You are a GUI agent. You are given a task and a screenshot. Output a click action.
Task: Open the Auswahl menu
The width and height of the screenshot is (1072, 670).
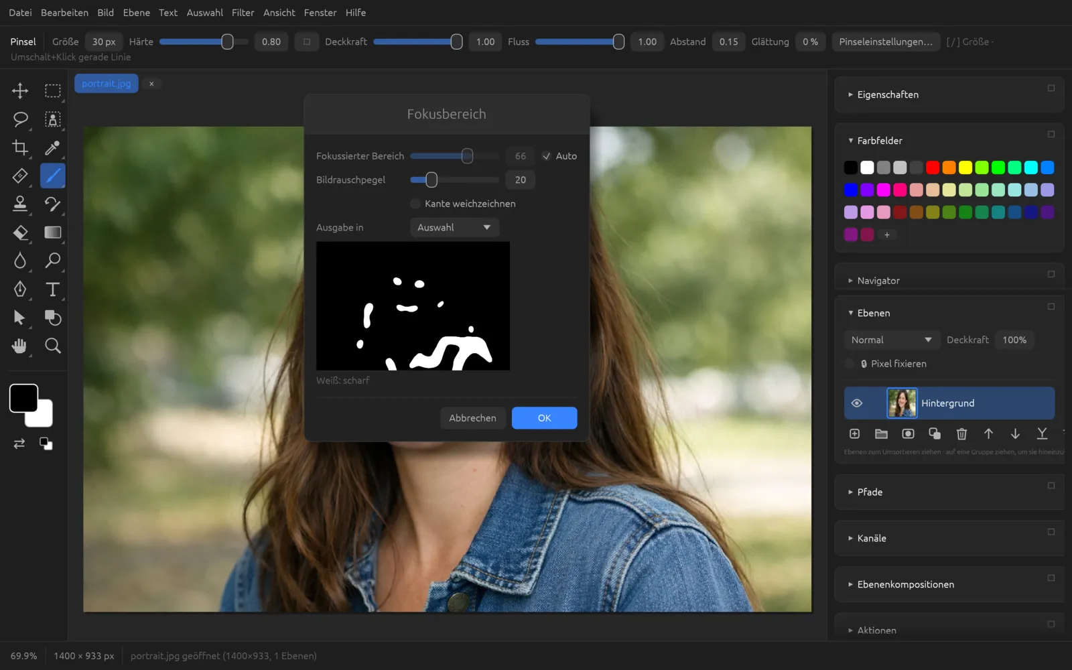pyautogui.click(x=204, y=13)
